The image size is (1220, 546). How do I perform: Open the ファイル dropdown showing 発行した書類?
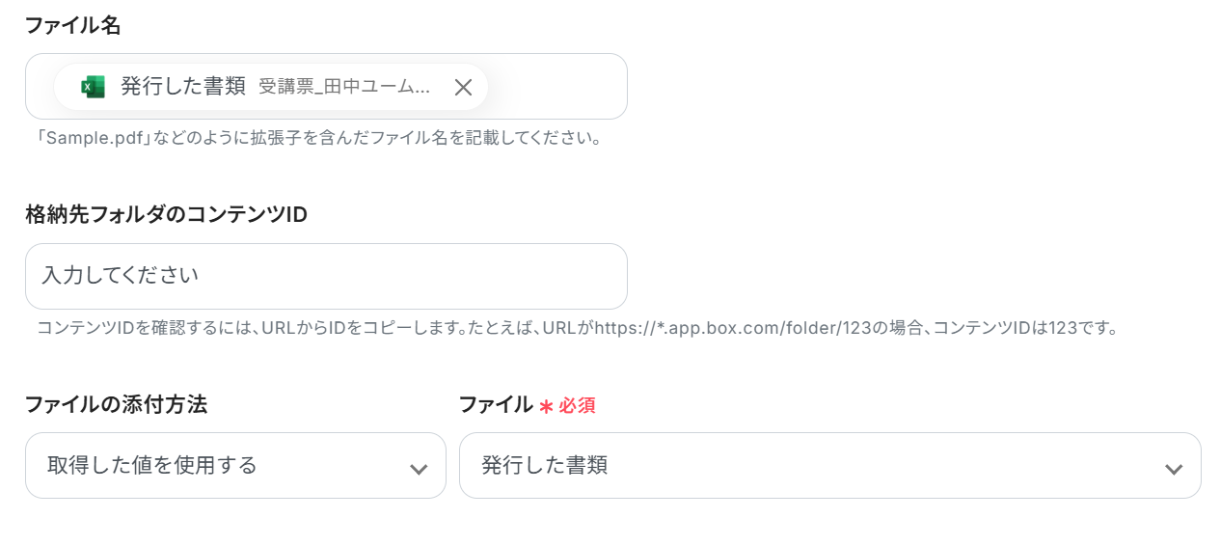[x=810, y=465]
